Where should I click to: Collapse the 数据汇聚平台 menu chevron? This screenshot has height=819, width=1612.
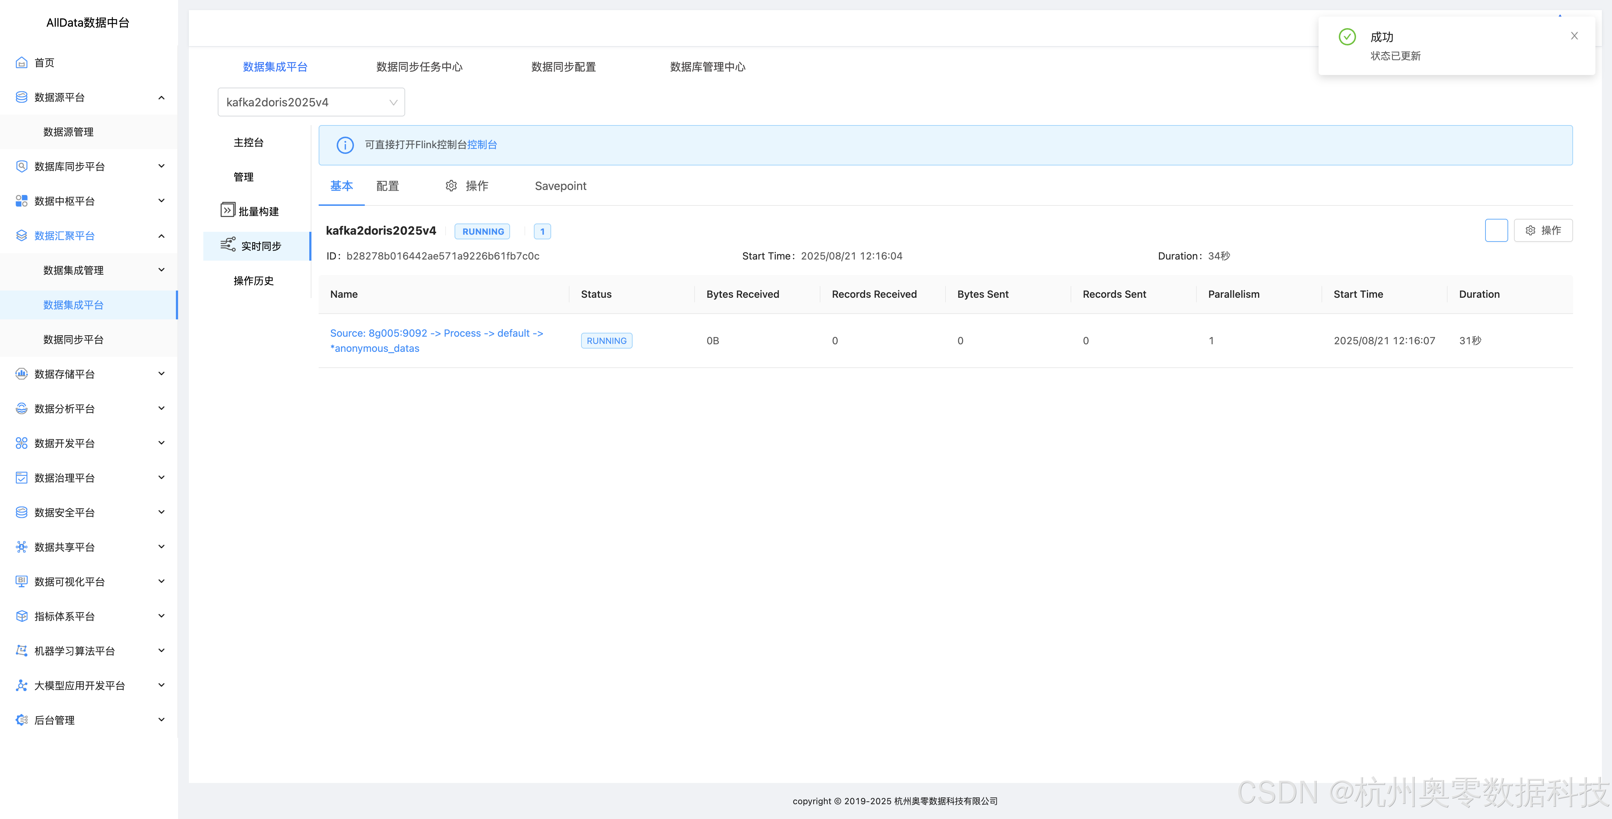(161, 236)
